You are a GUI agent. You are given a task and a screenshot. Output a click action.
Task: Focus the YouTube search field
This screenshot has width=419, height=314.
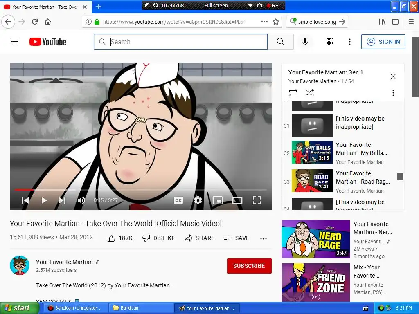click(x=180, y=42)
